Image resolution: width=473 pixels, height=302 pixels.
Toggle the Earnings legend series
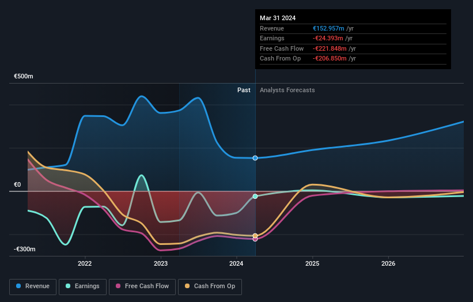[82, 286]
